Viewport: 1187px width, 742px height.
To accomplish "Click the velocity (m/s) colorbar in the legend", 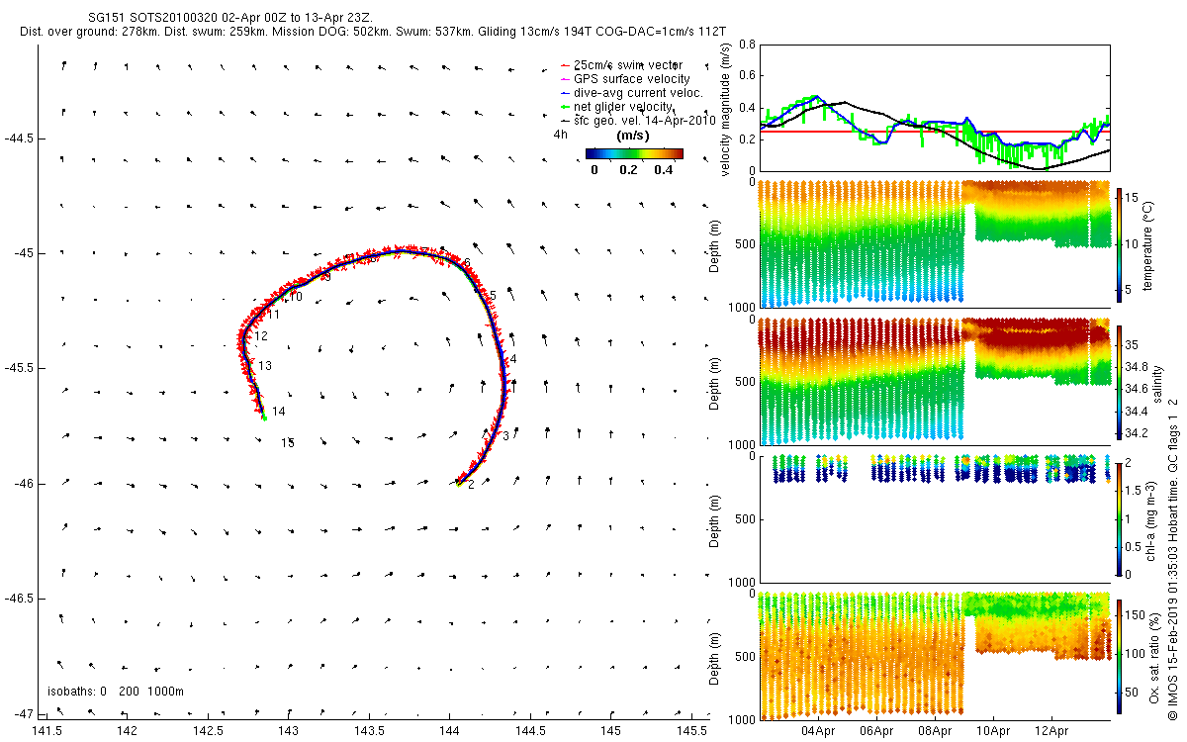I will point(634,153).
